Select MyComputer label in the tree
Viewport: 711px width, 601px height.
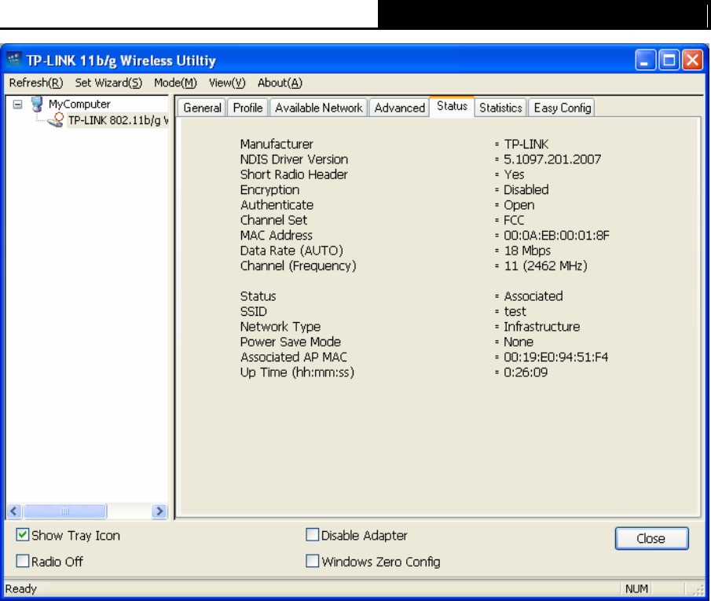[79, 104]
